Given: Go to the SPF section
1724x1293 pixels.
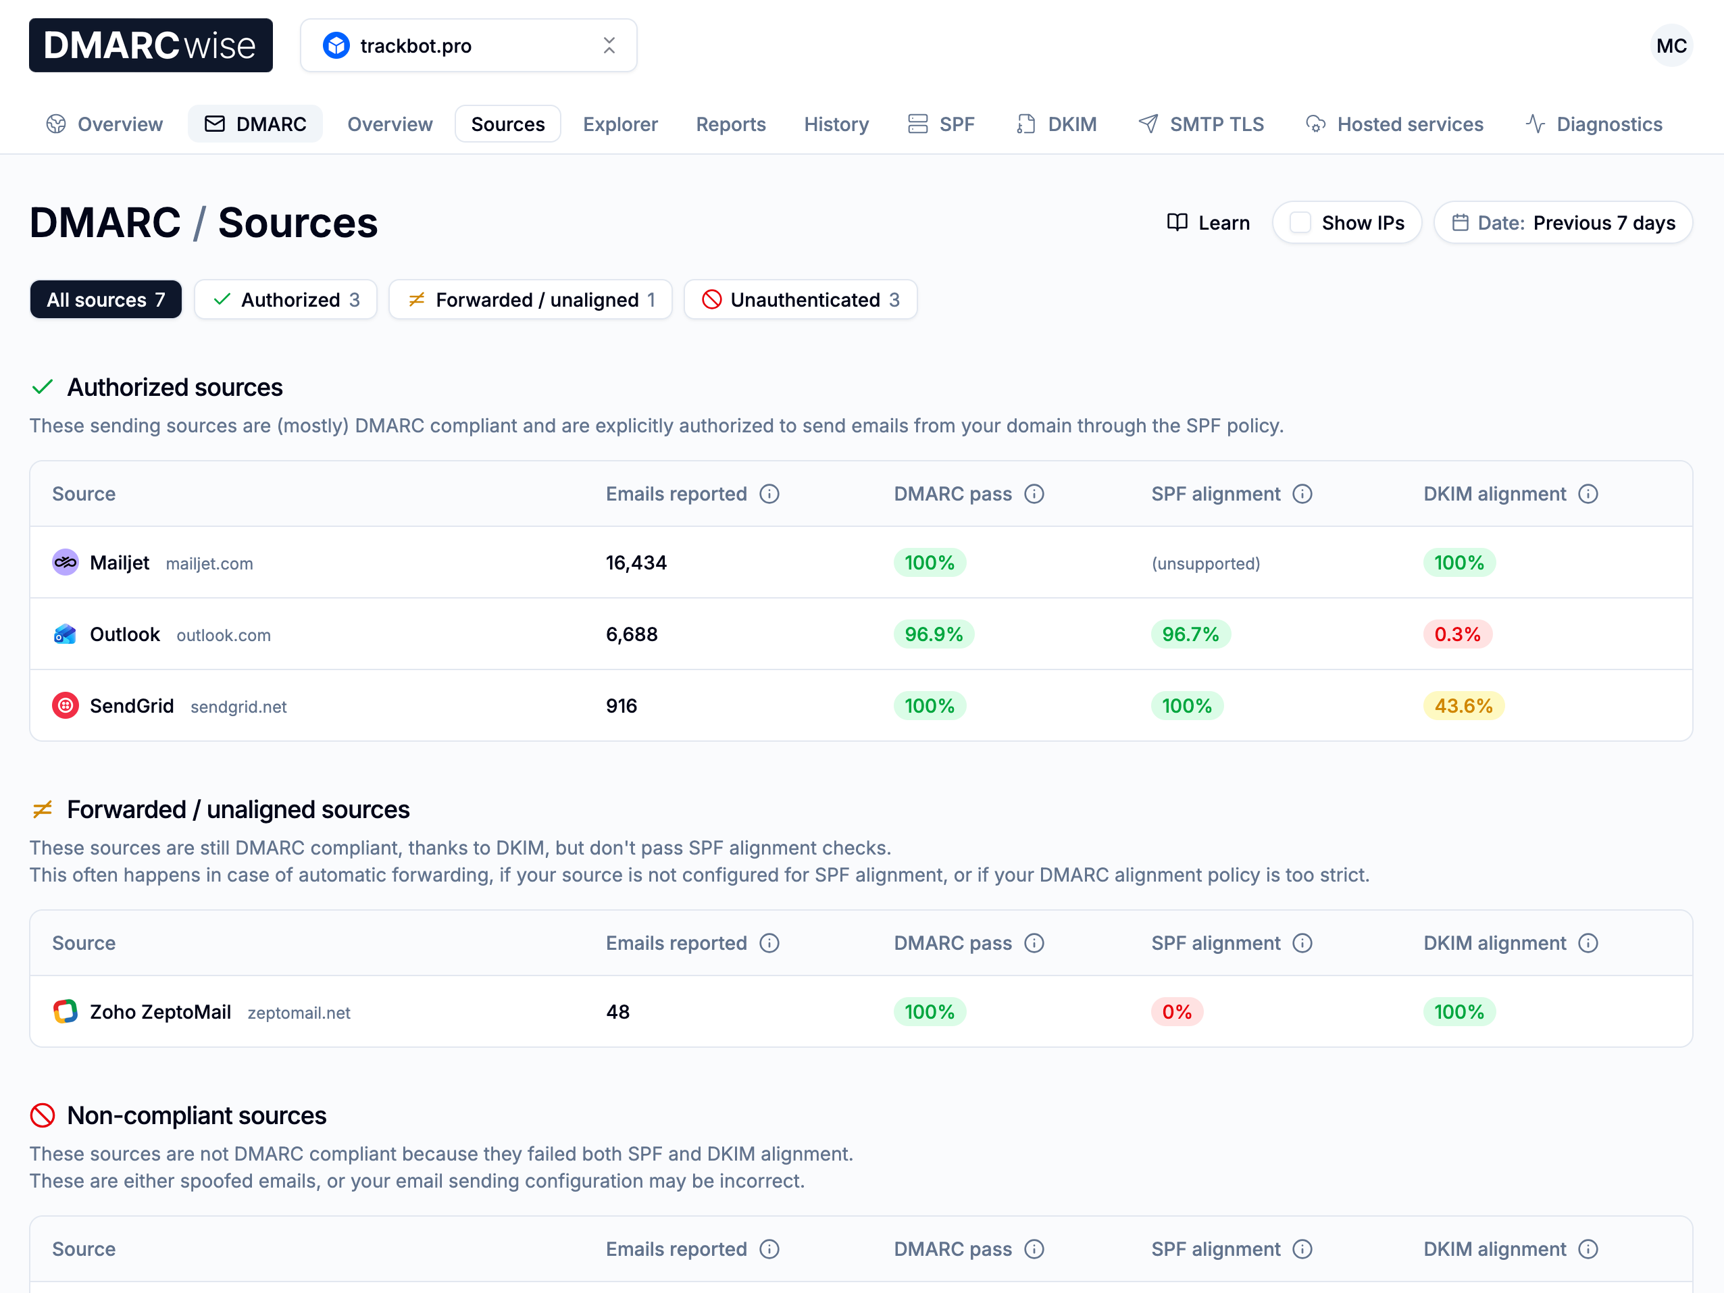Looking at the screenshot, I should [941, 124].
